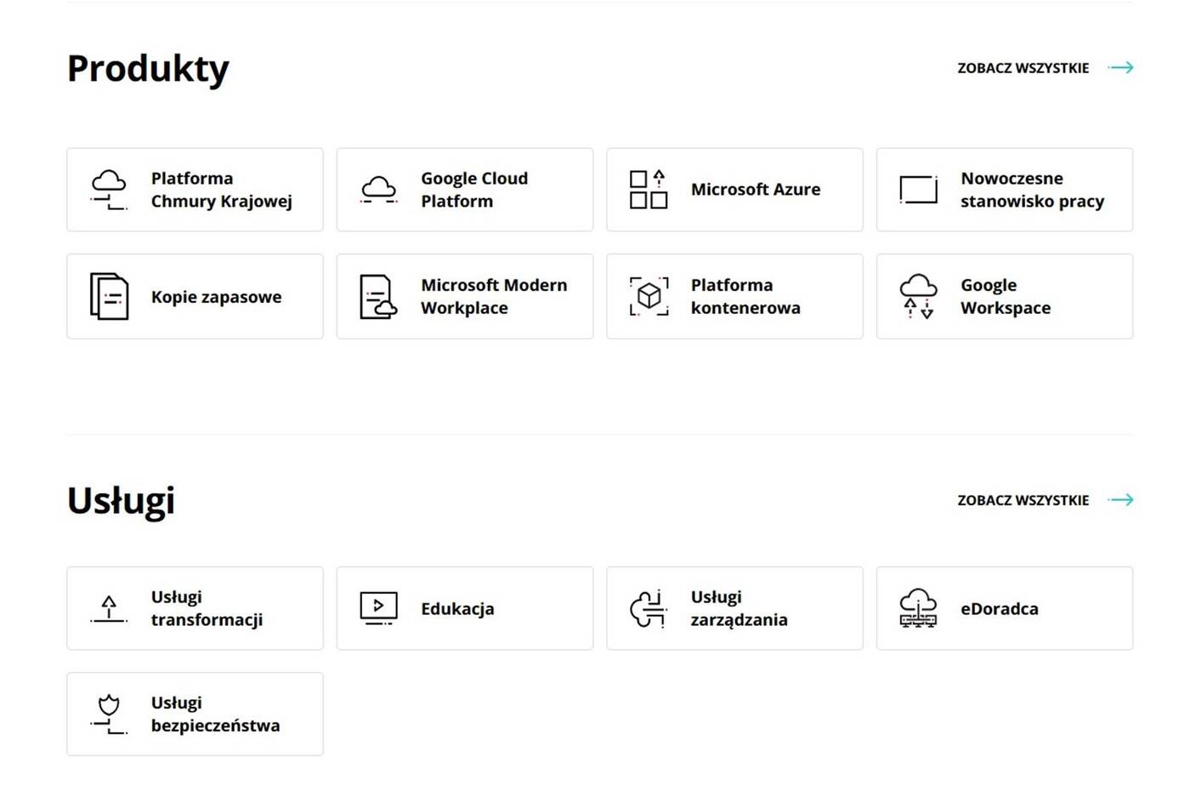Open the Microsoft Modern Workplace text label
Screen dimensions: 1190x808
[494, 296]
